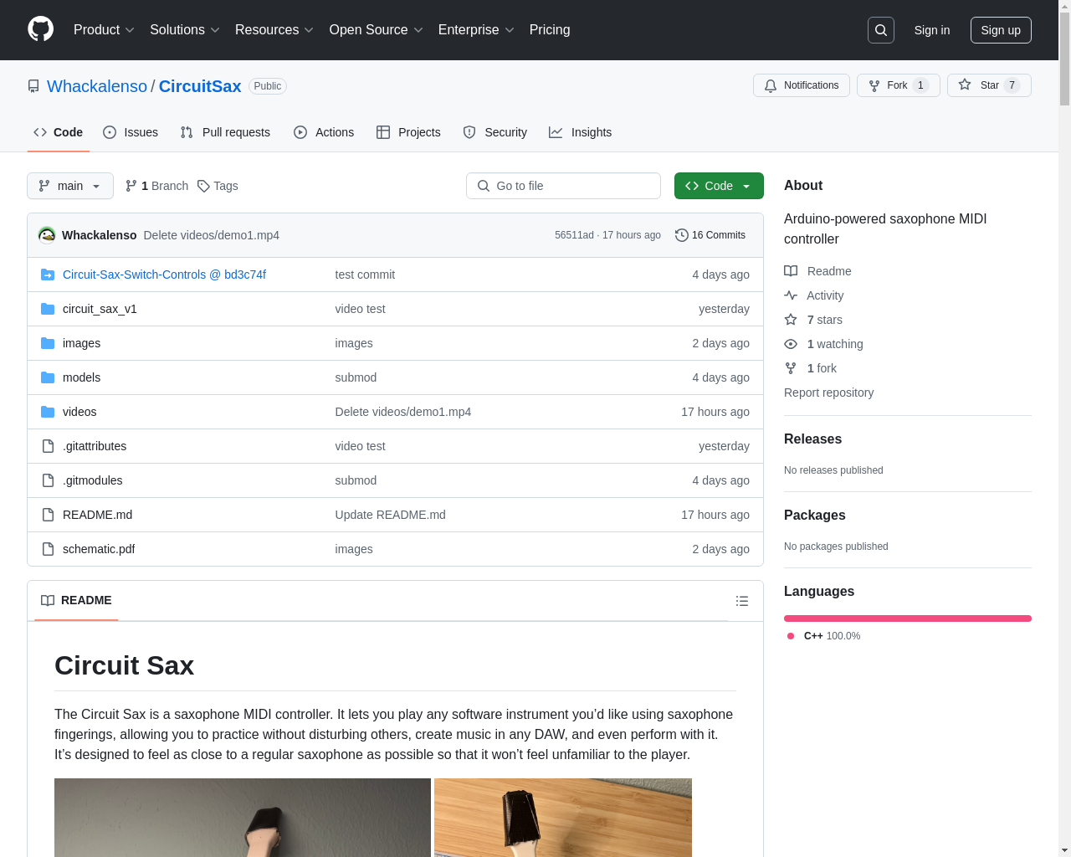Click the commit history clock icon
The image size is (1071, 857).
click(682, 235)
